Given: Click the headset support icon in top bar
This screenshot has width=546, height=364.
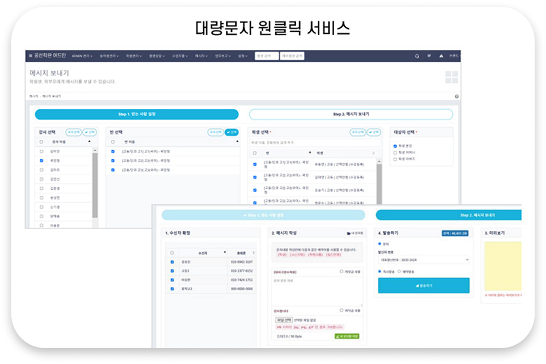Looking at the screenshot, I should pos(417,56).
